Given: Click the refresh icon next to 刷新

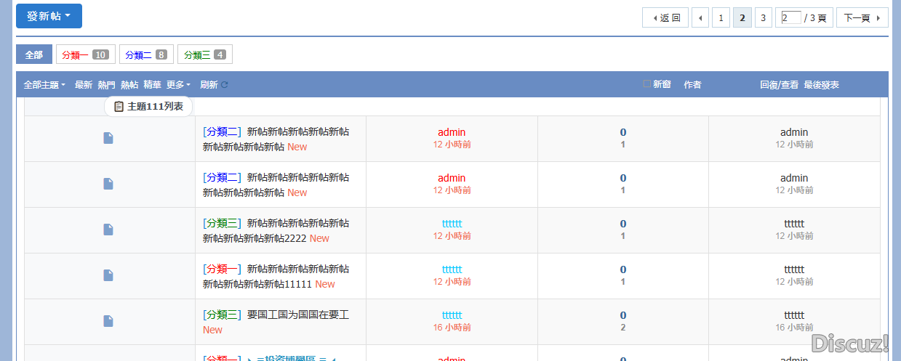Looking at the screenshot, I should tap(225, 85).
